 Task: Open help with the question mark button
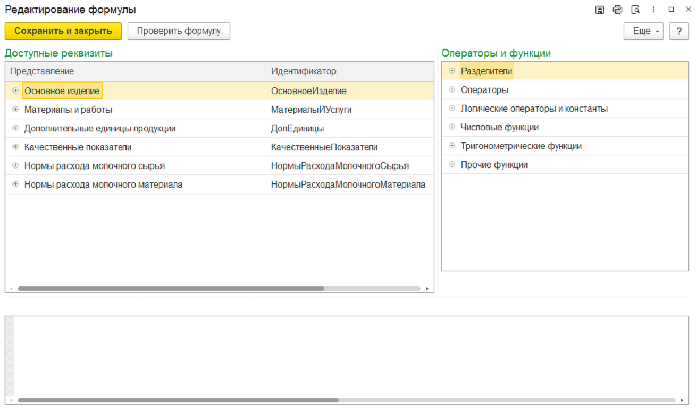679,31
